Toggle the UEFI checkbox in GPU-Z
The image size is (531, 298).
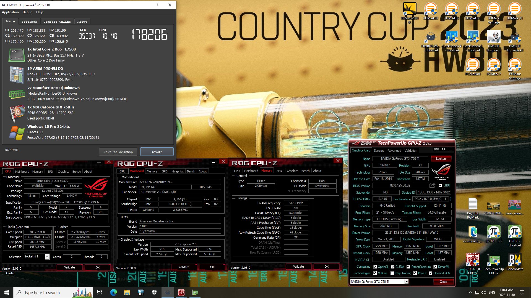pos(441,186)
